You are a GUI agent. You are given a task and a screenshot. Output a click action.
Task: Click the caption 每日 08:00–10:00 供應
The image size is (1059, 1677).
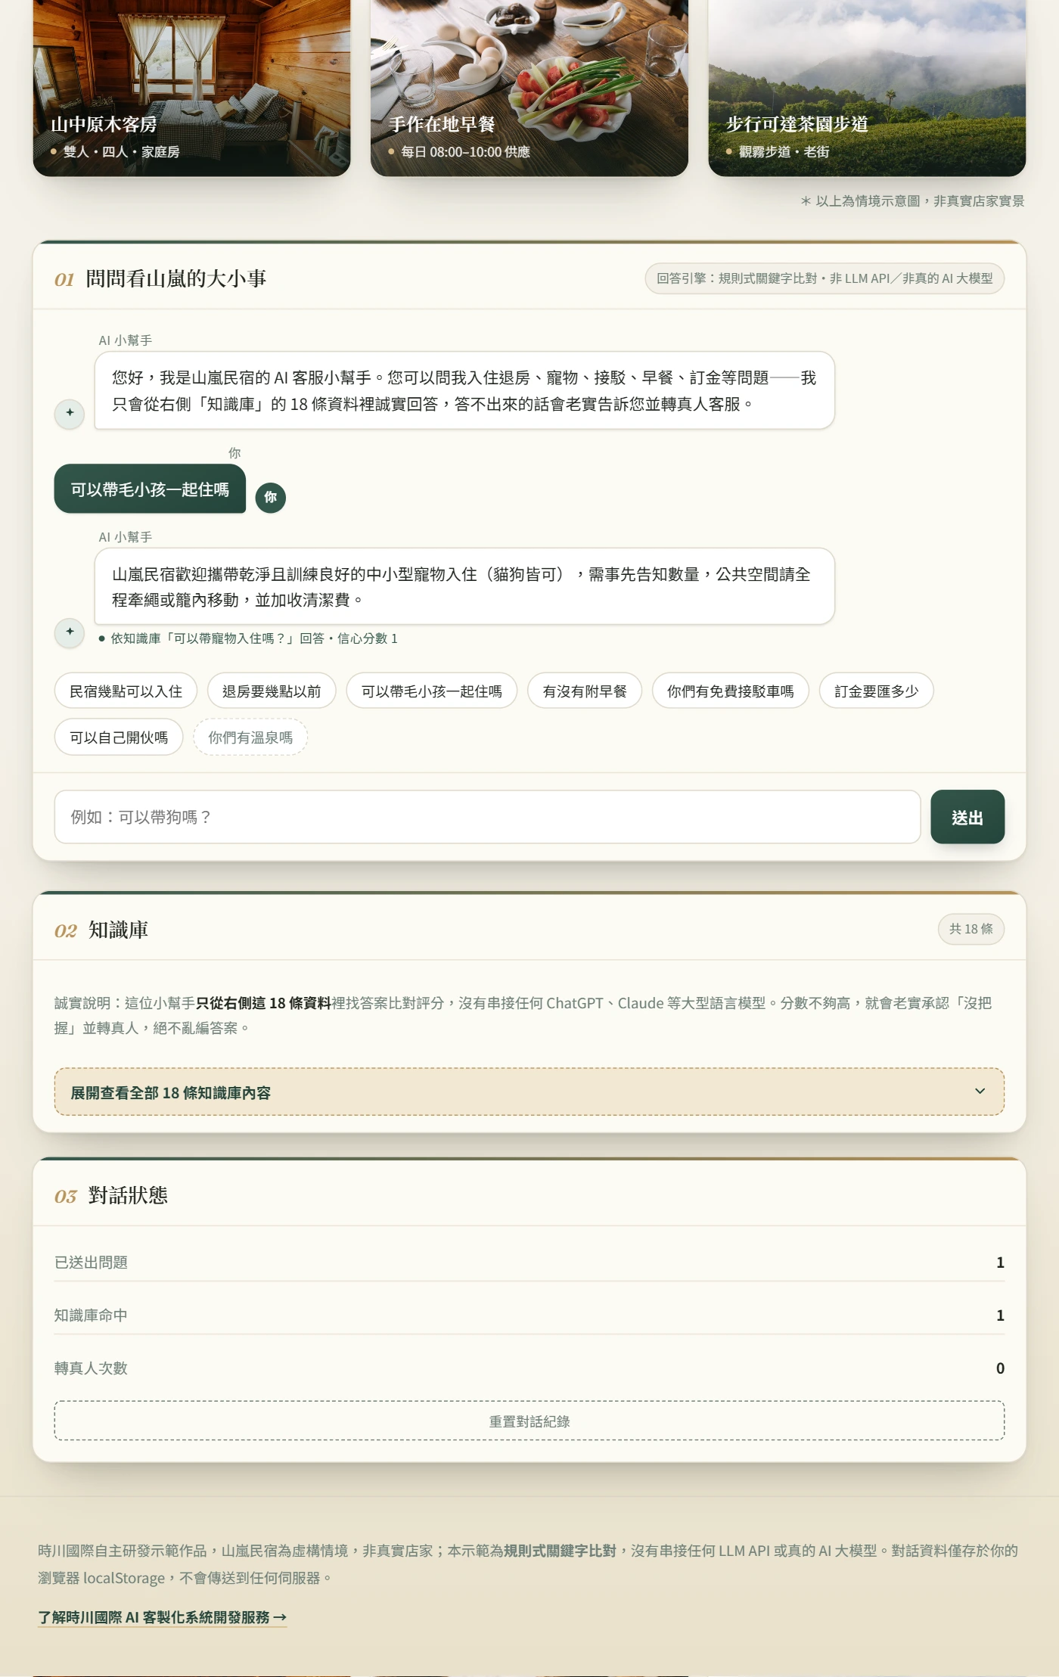pos(465,152)
